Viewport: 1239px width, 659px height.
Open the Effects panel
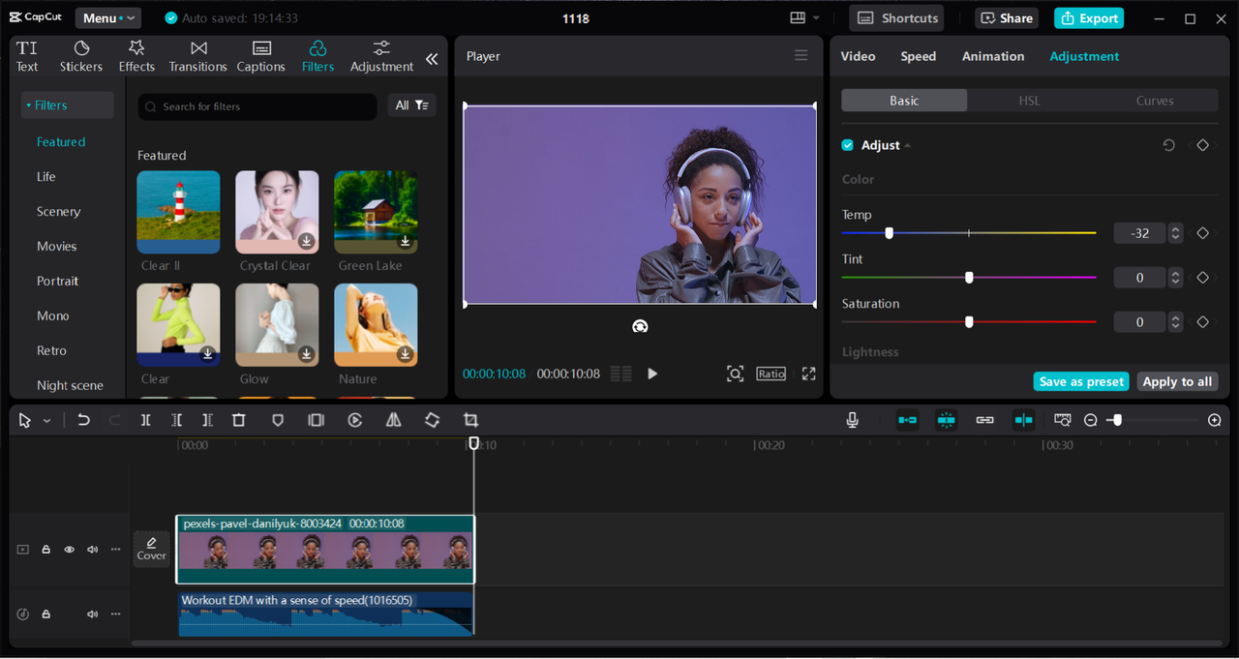136,57
